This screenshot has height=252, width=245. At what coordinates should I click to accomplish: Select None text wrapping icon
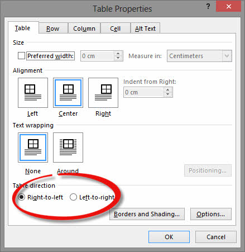coord(33,148)
